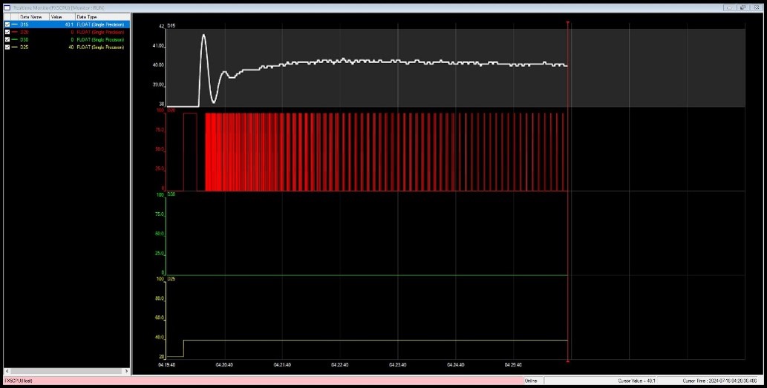Disable the D30 series checkbox

[7, 39]
